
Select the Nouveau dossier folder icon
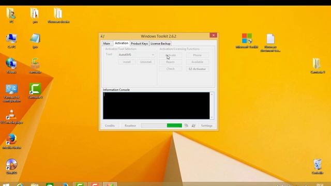click(x=58, y=16)
